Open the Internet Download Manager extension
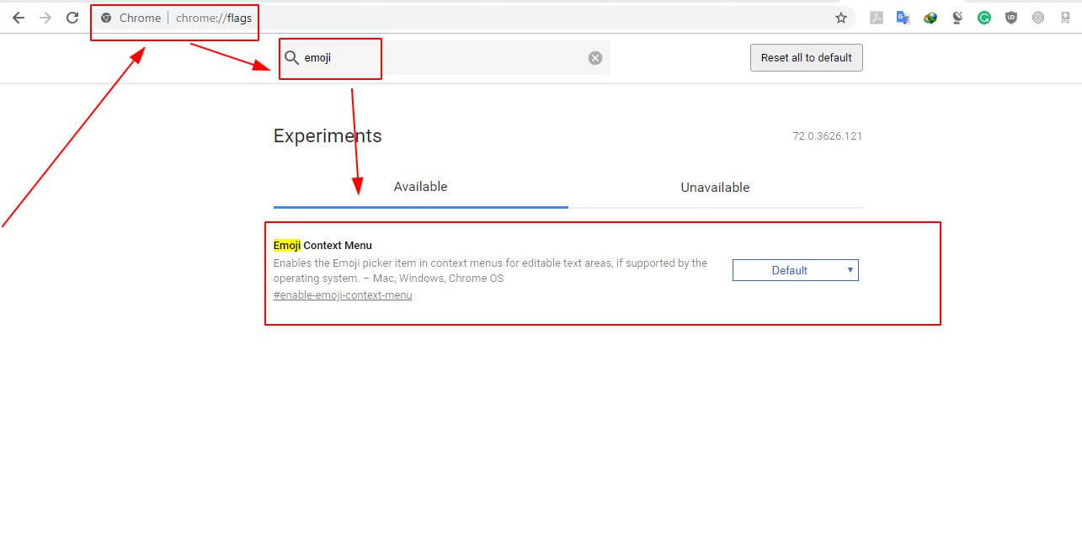Viewport: 1082px width, 547px height. tap(930, 18)
